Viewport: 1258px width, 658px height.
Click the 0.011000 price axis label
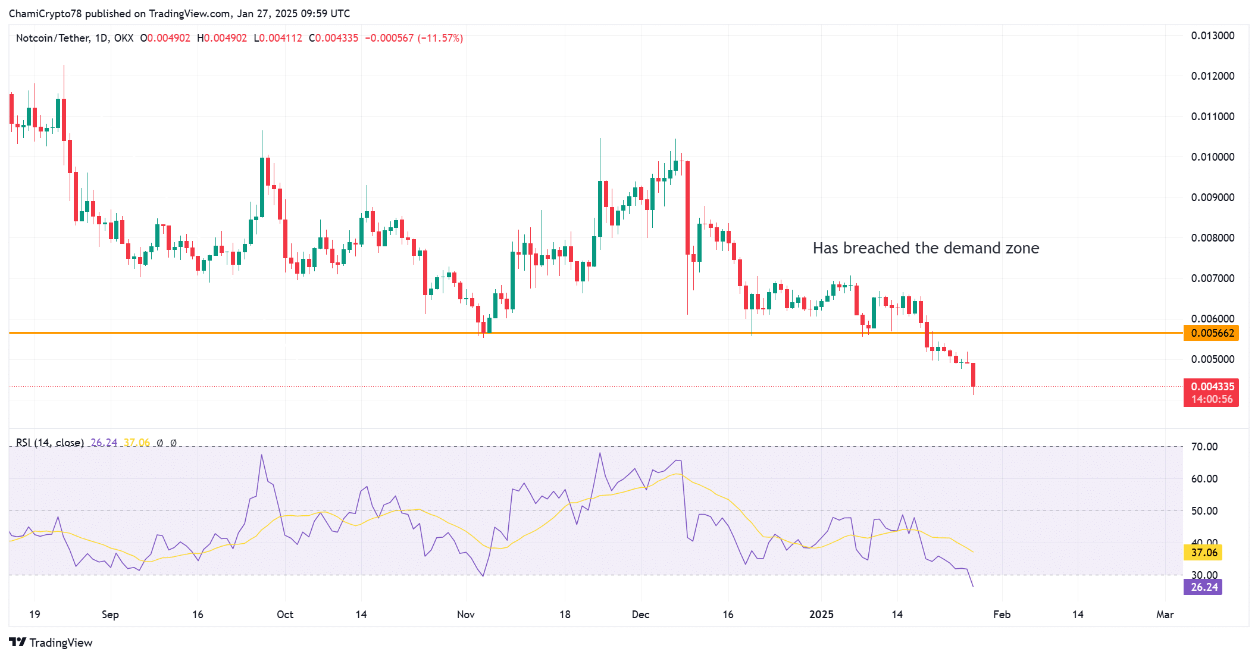1213,117
